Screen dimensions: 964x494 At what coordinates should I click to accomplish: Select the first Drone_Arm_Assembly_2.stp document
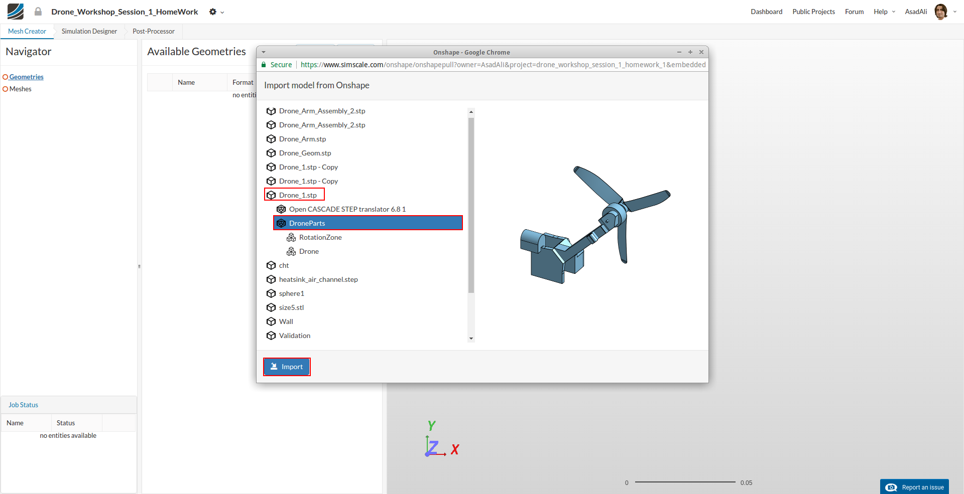click(x=322, y=111)
